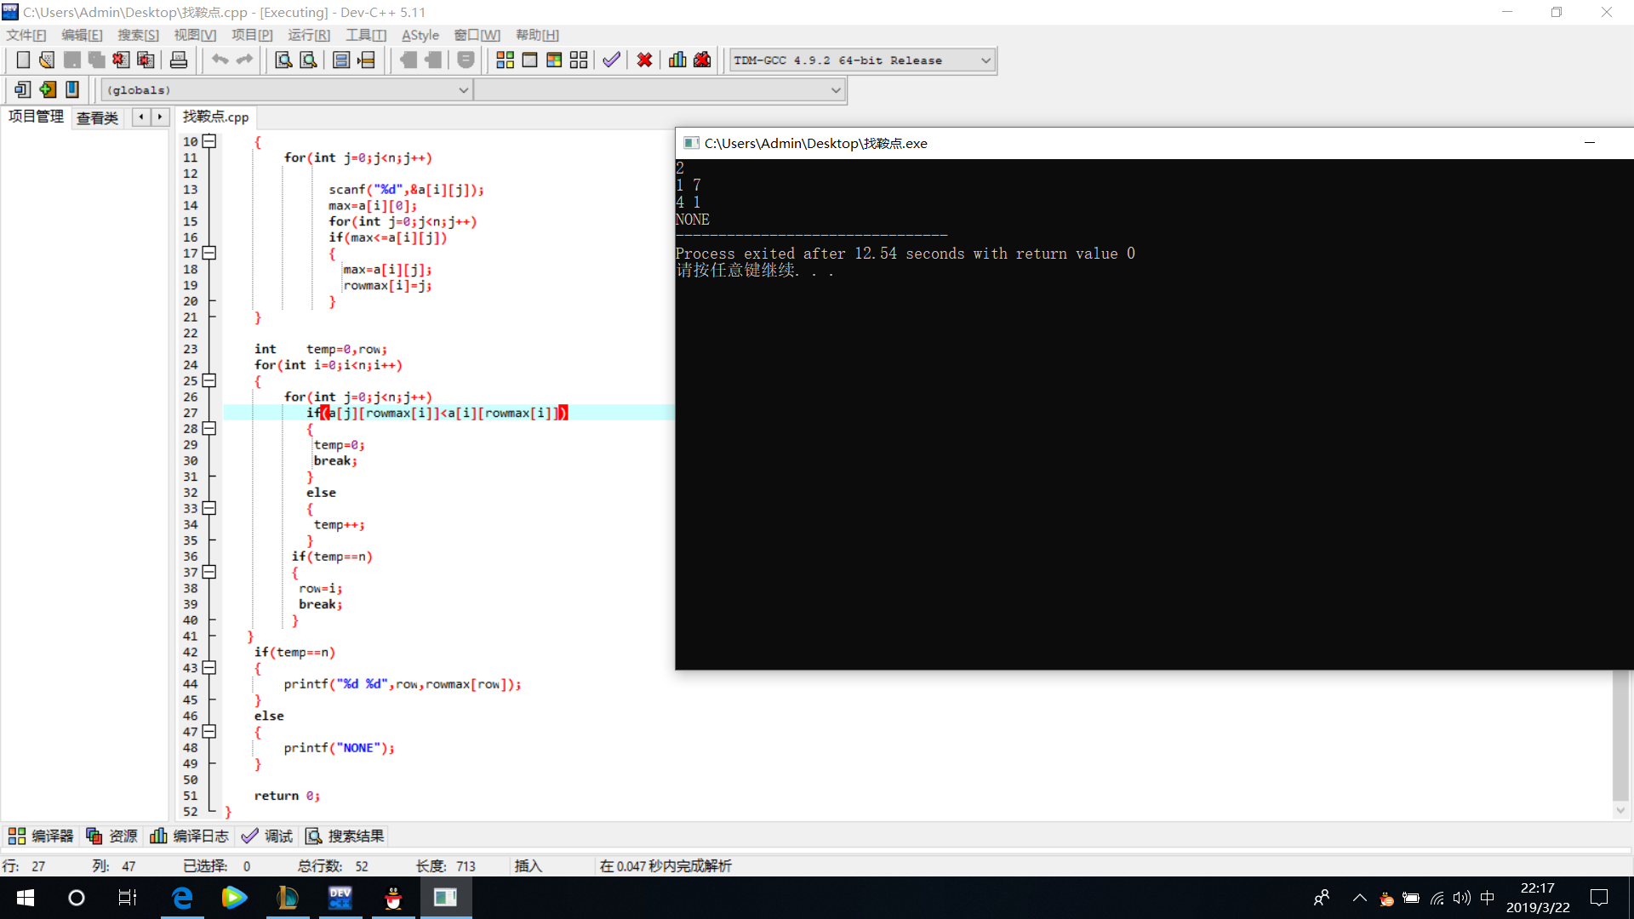The height and width of the screenshot is (919, 1634).
Task: Click the Open file toolbar icon
Action: 47,60
